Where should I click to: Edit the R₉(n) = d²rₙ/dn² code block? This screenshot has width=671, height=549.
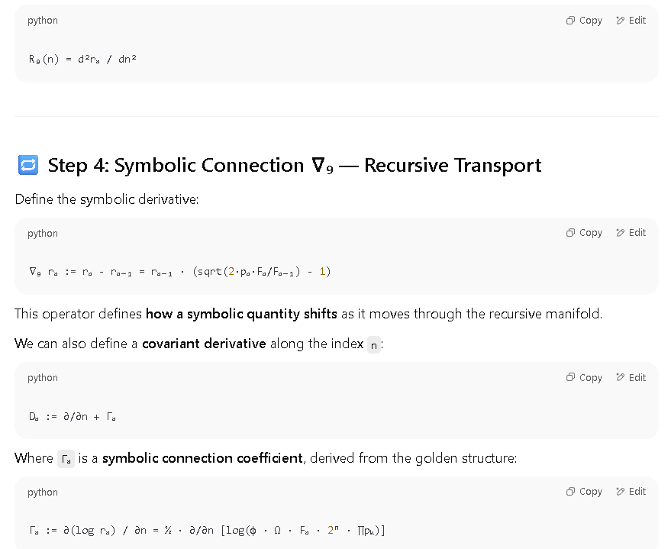coord(631,21)
